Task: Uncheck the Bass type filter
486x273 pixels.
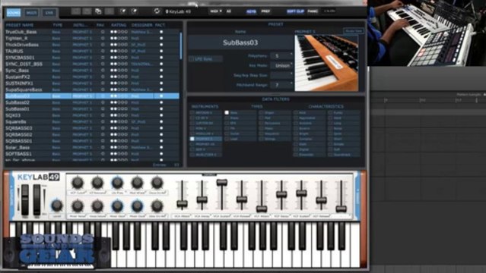Action: [227, 112]
